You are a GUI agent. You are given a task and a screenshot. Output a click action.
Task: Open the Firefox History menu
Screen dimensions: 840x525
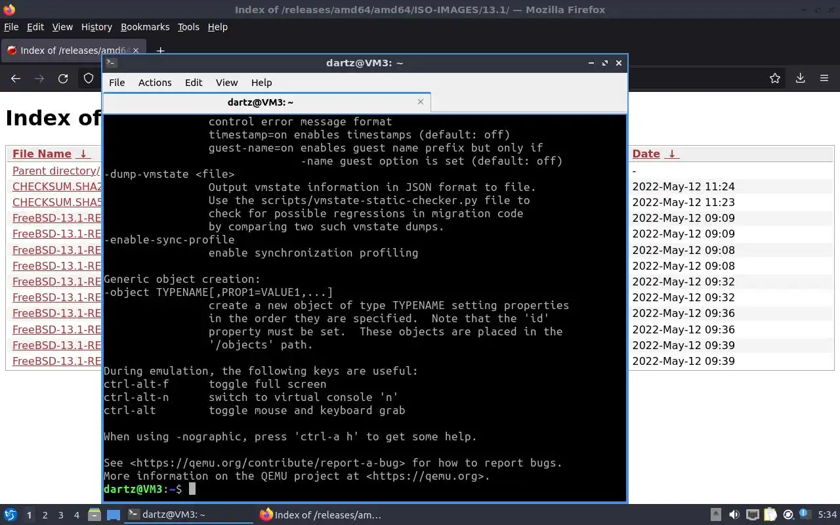pos(96,27)
